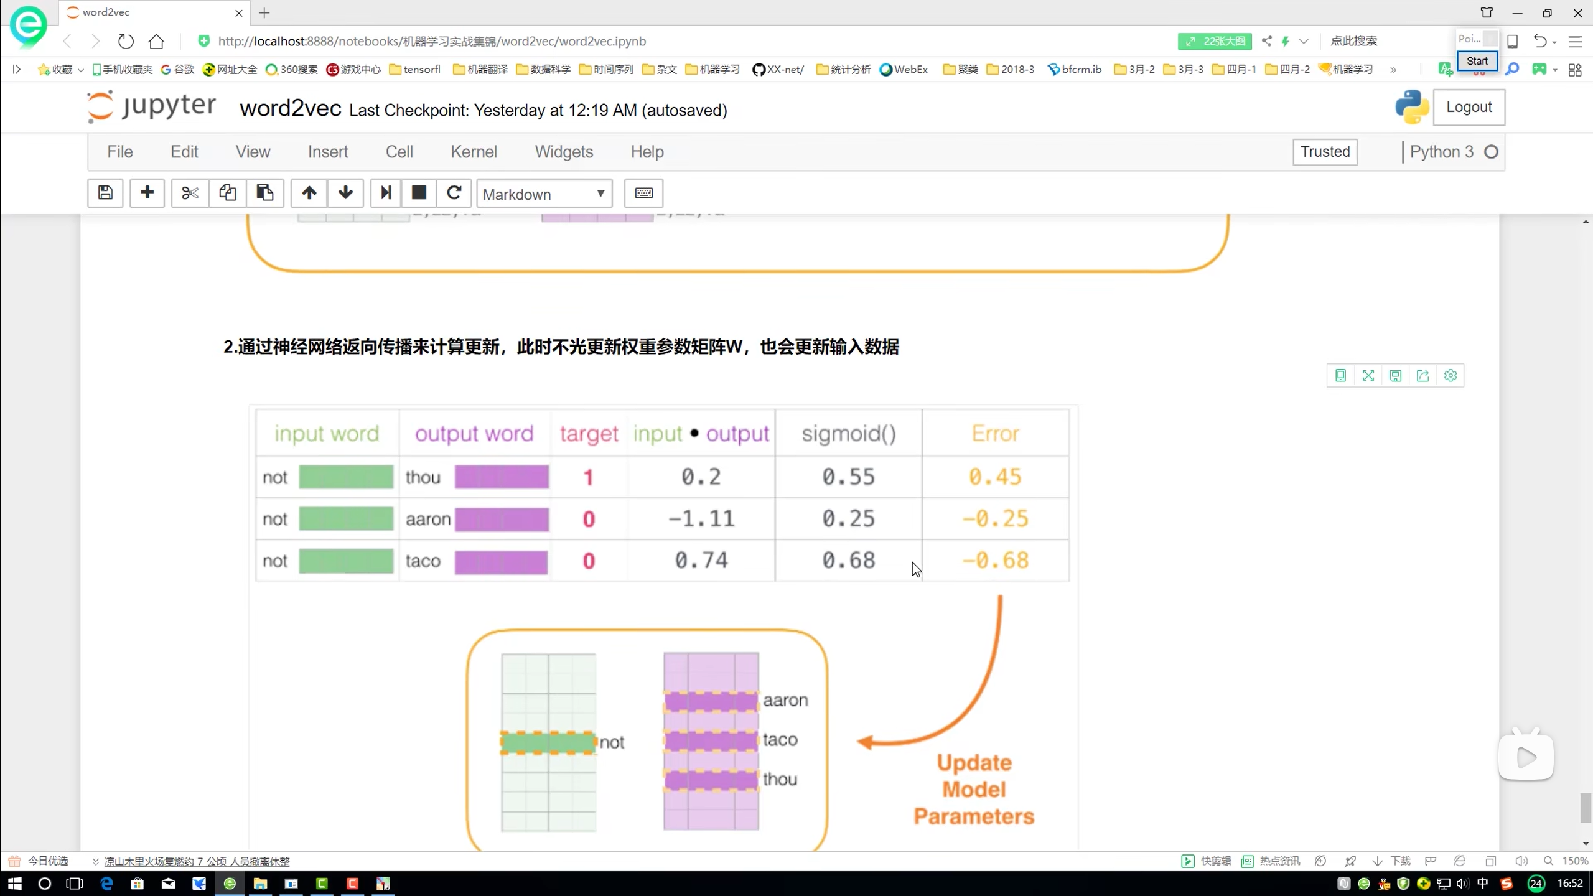This screenshot has width=1593, height=896.
Task: Open the tensorfl bookmark folder
Action: tap(415, 69)
